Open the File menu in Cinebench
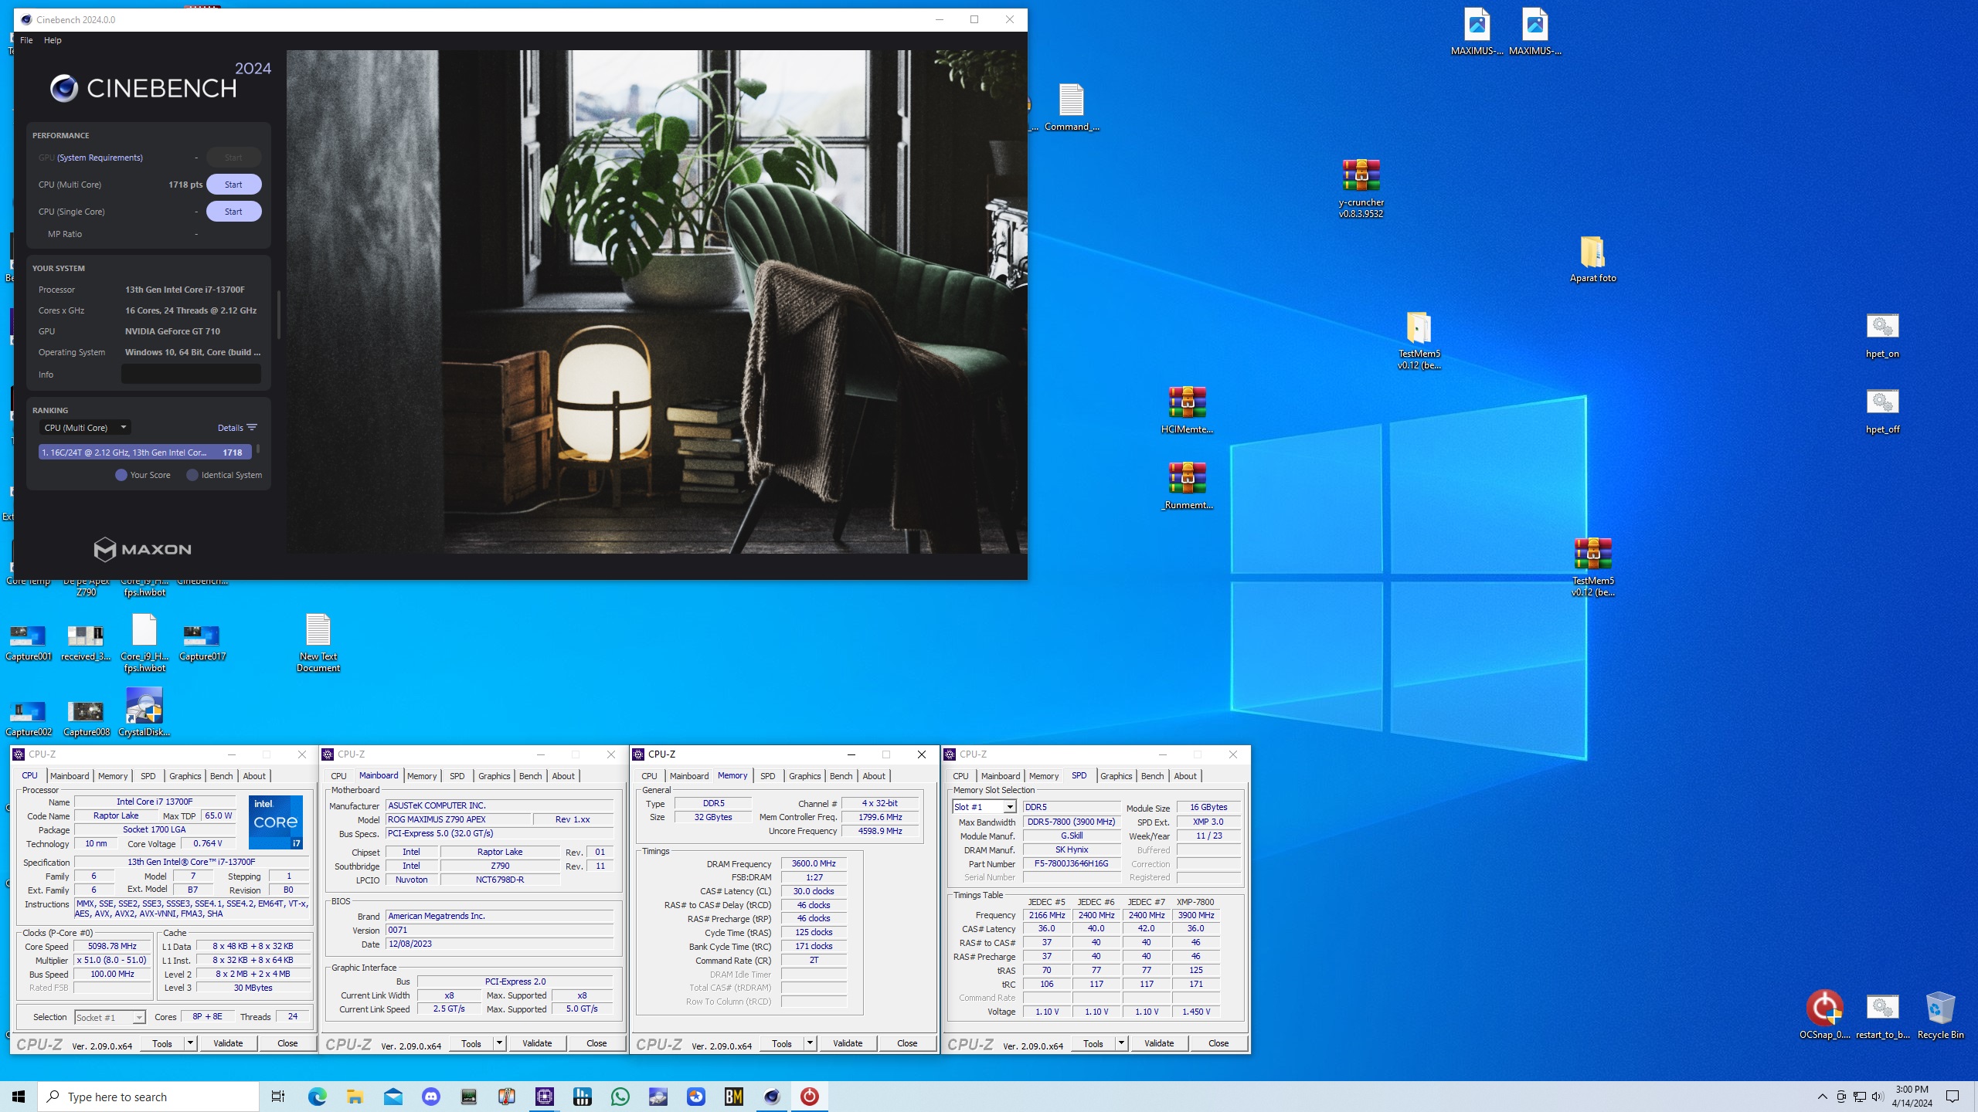The height and width of the screenshot is (1112, 1978). 26,40
